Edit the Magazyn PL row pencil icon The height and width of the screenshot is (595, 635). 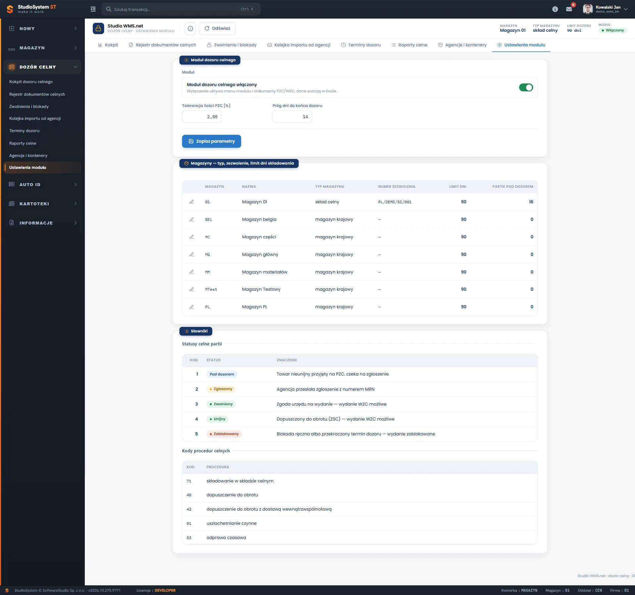pyautogui.click(x=191, y=307)
